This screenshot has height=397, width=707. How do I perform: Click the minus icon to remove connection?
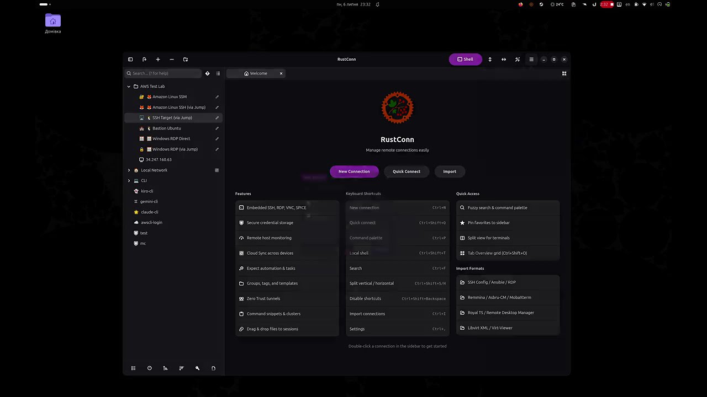click(172, 60)
